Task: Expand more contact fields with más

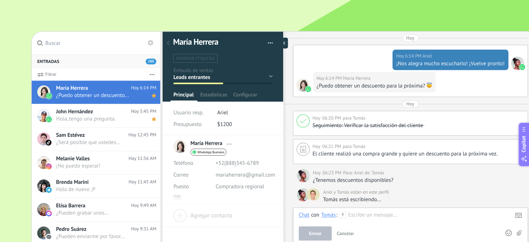Action: click(177, 196)
